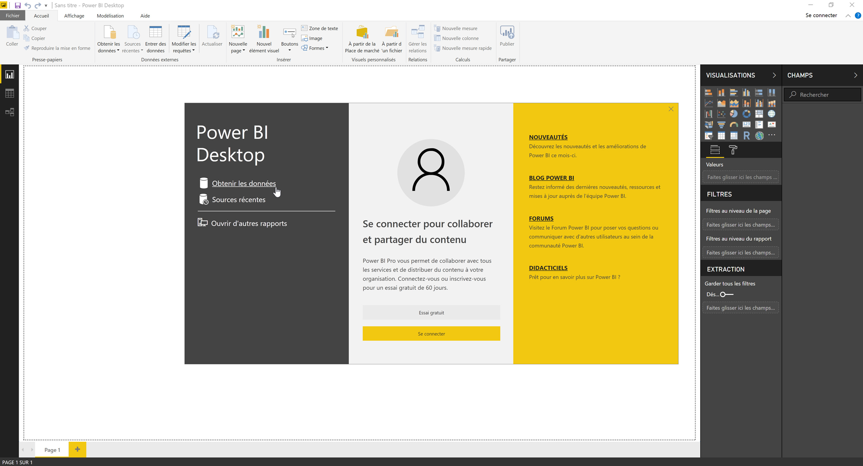Open the Modélisation ribbon tab
This screenshot has width=863, height=466.
[110, 16]
